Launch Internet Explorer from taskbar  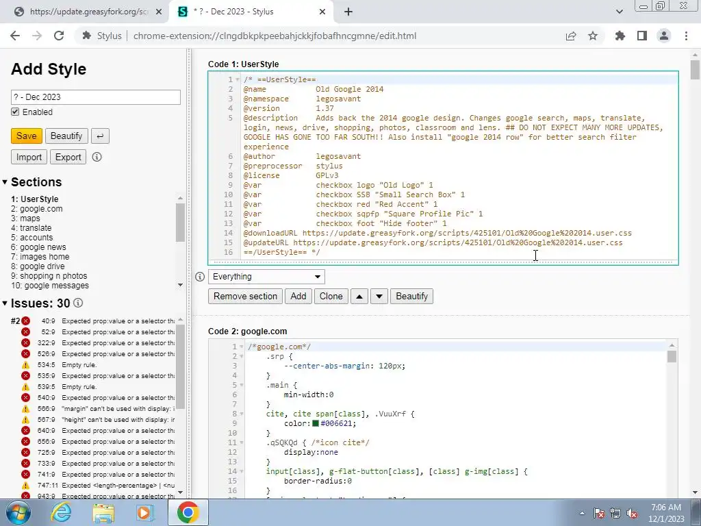coord(61,512)
